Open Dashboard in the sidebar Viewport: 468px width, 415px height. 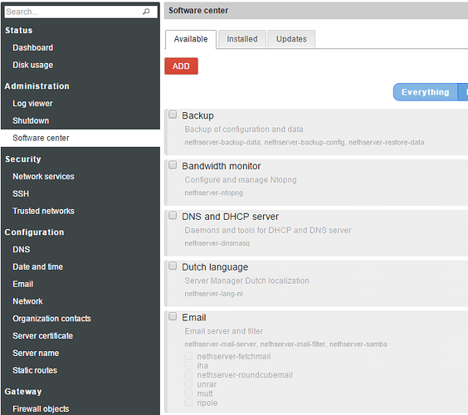(x=33, y=48)
